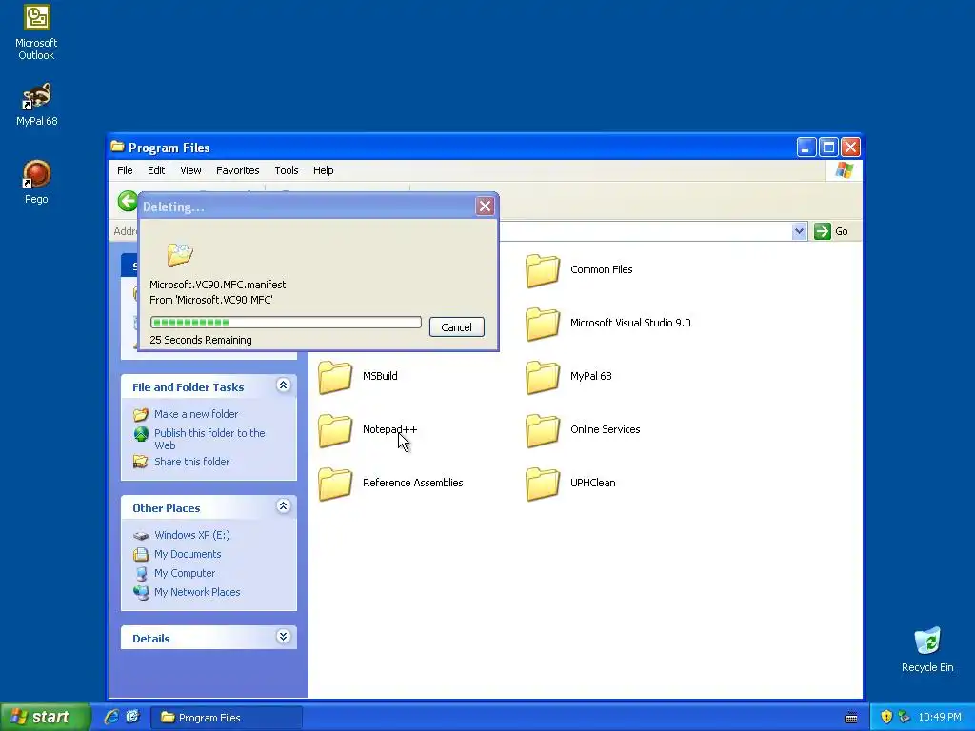Click the taskbar clock showing 10:49 PM
This screenshot has height=731, width=975.
(x=940, y=718)
